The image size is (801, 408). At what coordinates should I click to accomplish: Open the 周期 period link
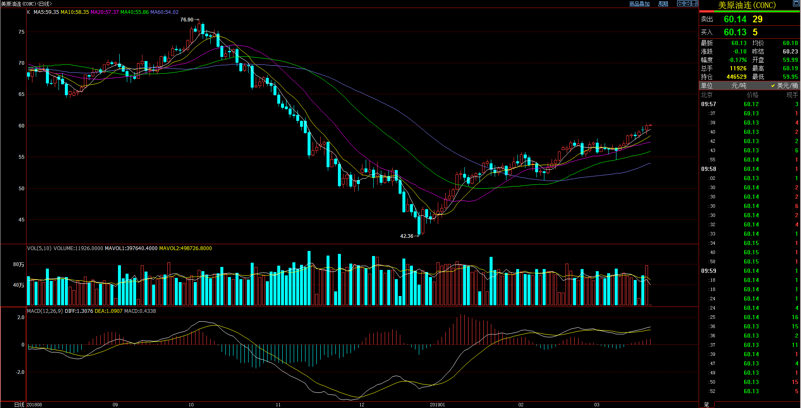663,4
